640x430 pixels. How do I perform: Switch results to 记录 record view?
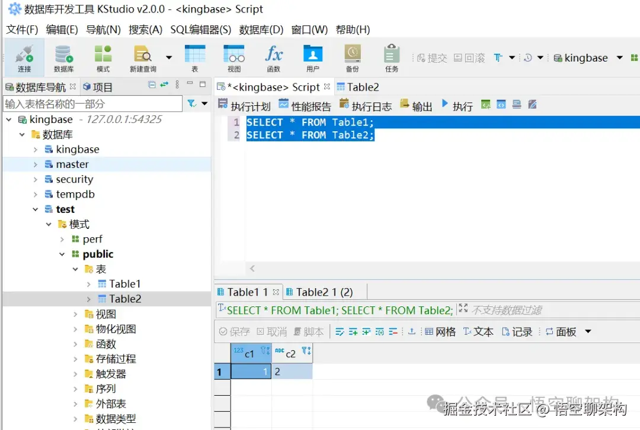pos(517,332)
